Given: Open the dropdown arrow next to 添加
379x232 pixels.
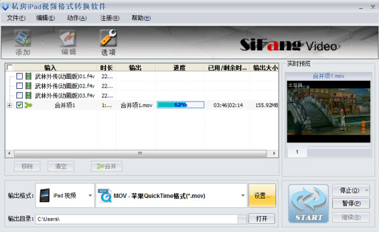Looking at the screenshot, I should click(x=43, y=42).
